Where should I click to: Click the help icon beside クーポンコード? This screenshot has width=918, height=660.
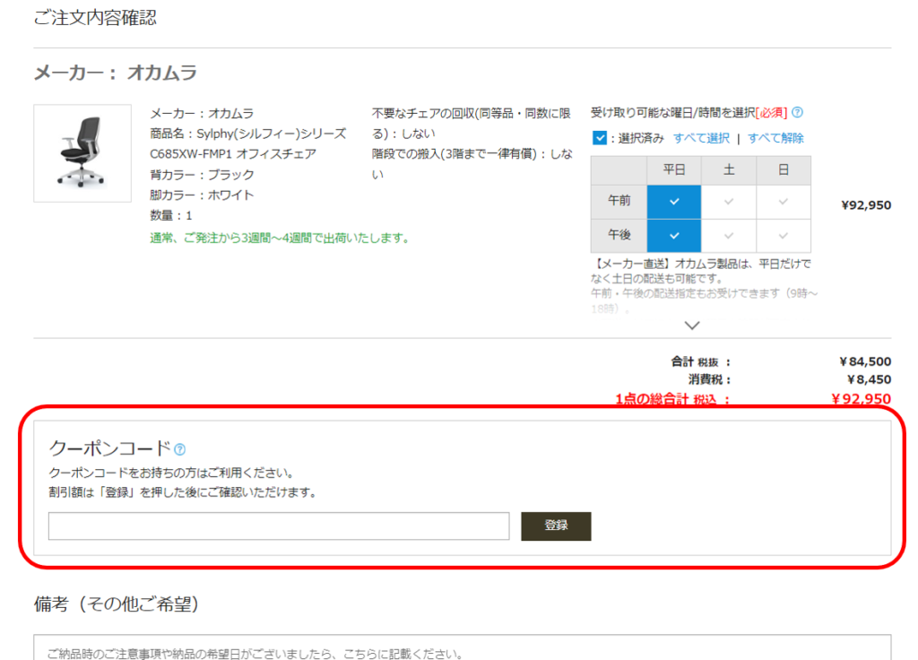point(179,449)
